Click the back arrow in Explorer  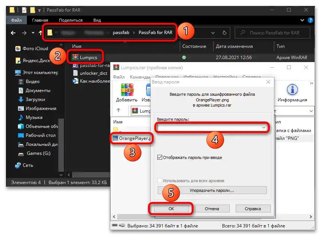[x=13, y=33]
